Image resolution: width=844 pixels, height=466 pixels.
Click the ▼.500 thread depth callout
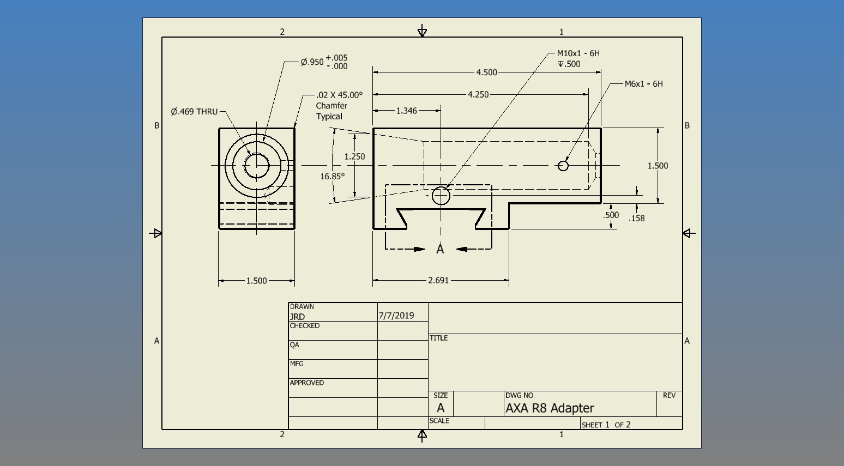569,64
